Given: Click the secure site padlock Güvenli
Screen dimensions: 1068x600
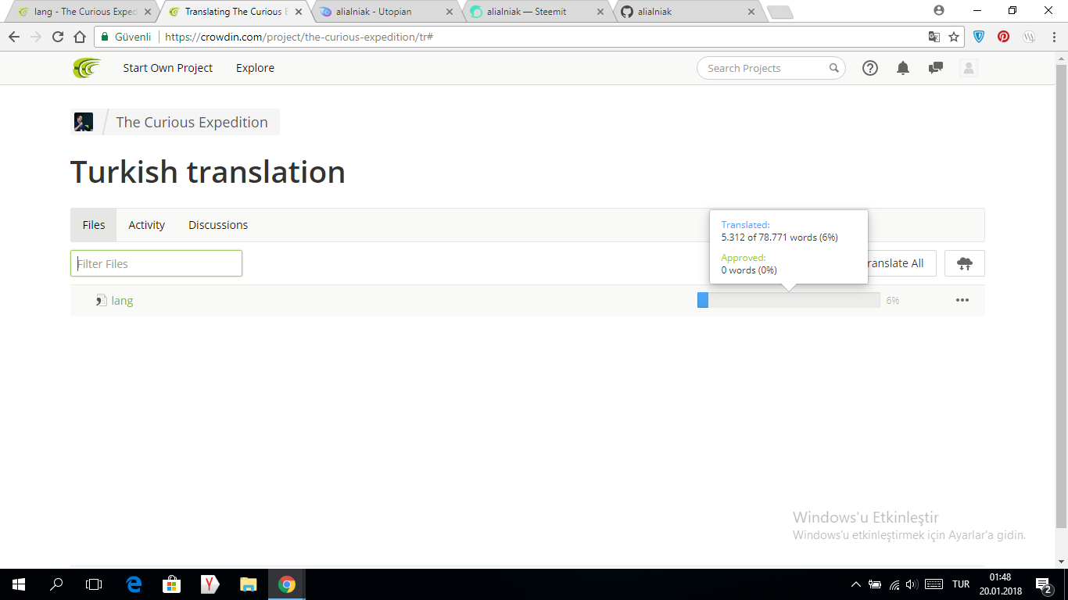Looking at the screenshot, I should (x=124, y=37).
